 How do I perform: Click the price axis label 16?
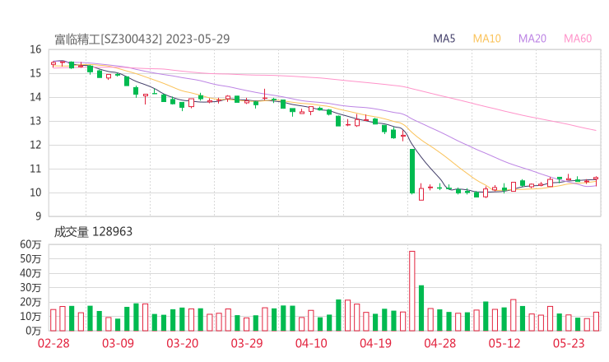pos(35,49)
